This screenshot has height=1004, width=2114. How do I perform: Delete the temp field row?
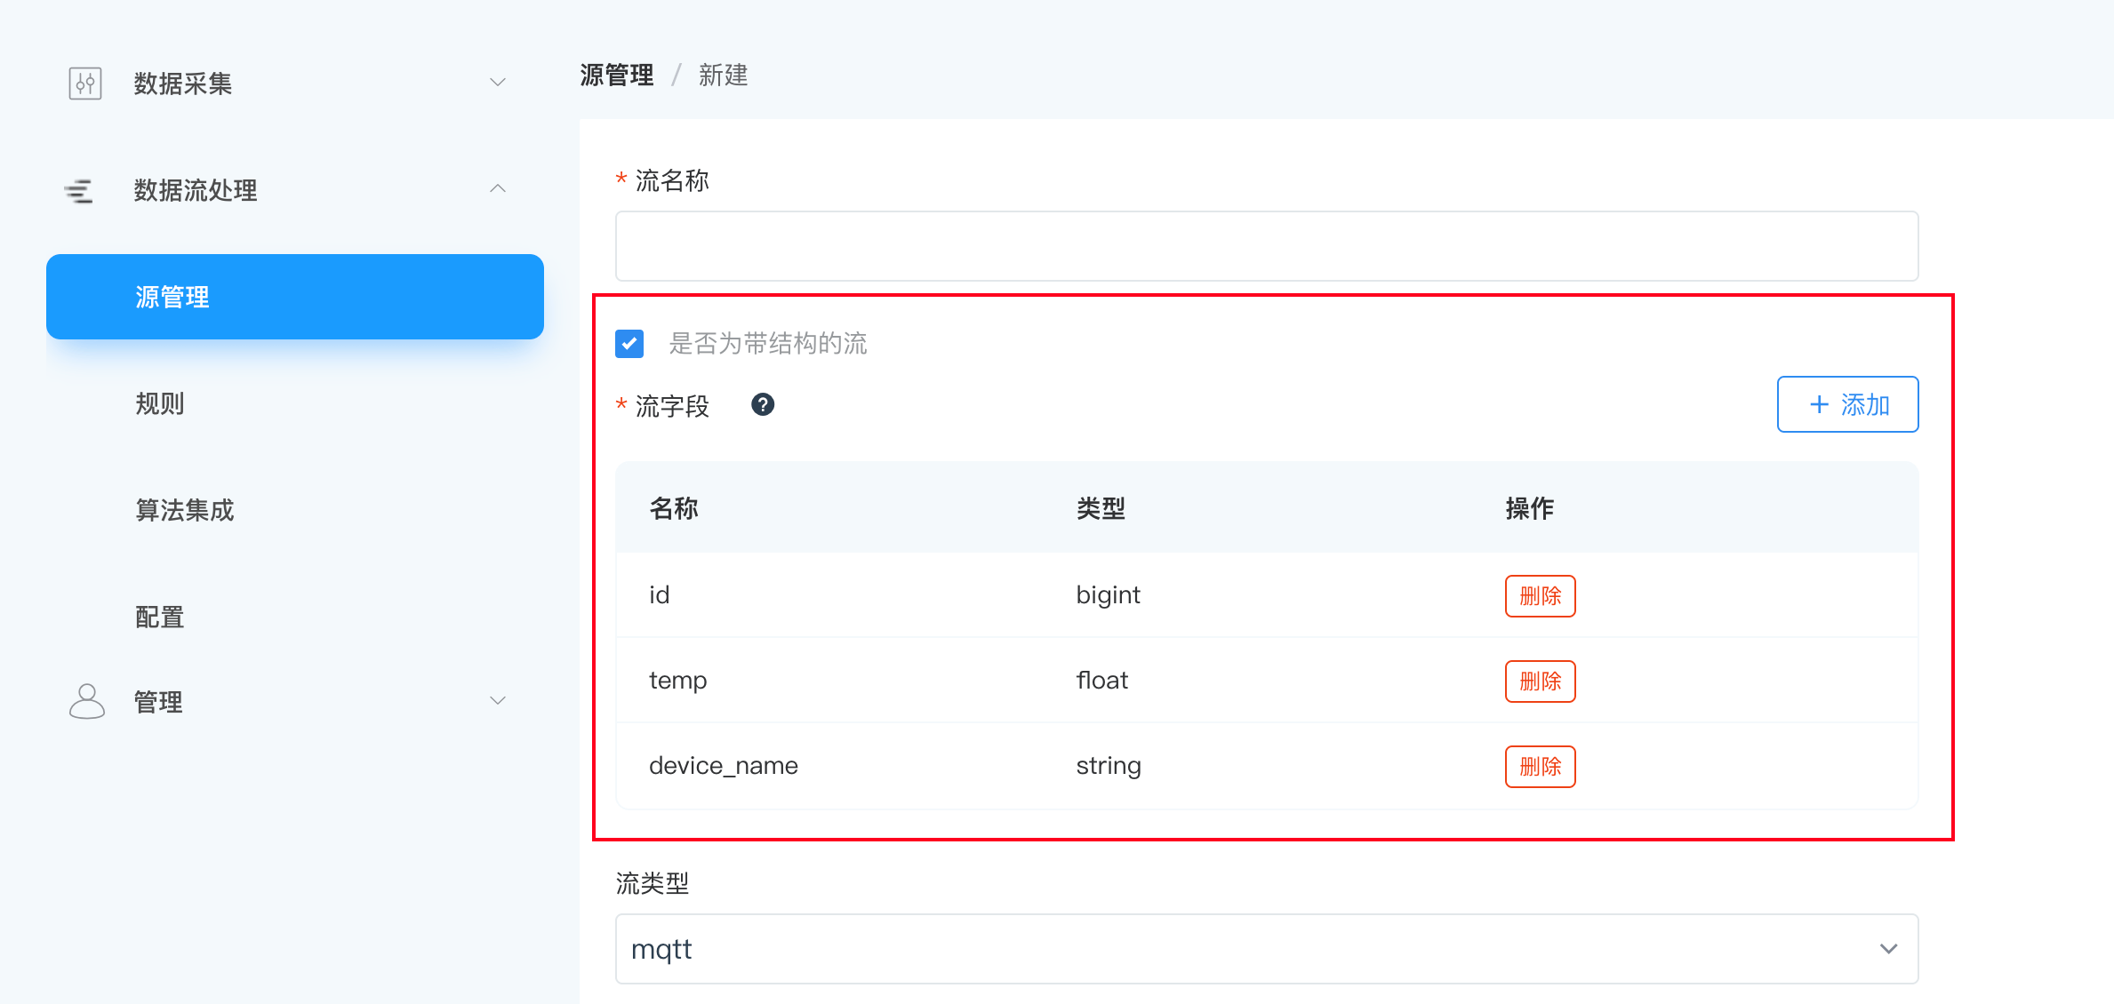pos(1540,681)
